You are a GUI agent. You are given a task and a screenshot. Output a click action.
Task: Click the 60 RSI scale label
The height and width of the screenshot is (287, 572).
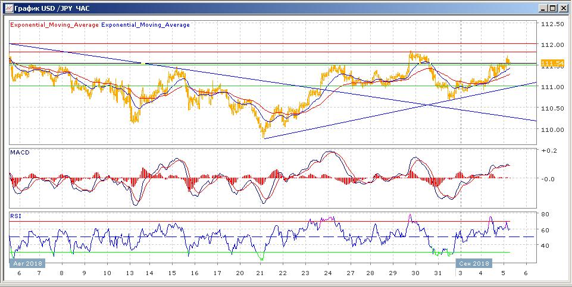[x=546, y=230]
